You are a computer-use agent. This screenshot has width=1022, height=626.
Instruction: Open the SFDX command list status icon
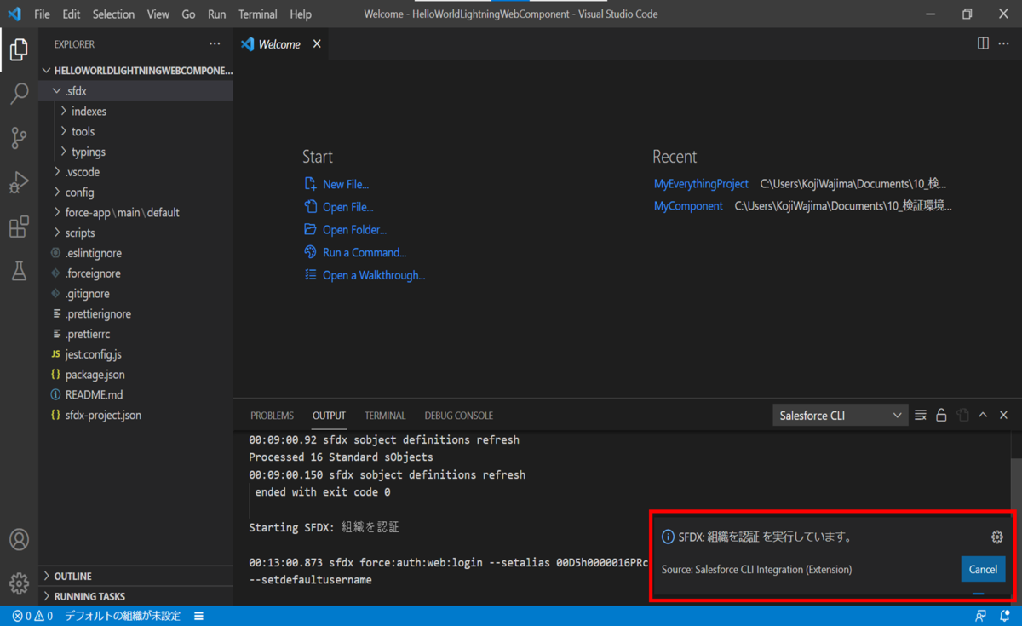click(x=198, y=616)
